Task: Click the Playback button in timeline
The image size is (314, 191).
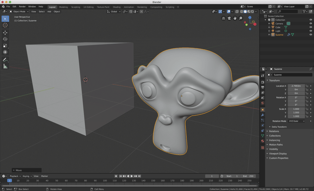Action: pos(15,176)
